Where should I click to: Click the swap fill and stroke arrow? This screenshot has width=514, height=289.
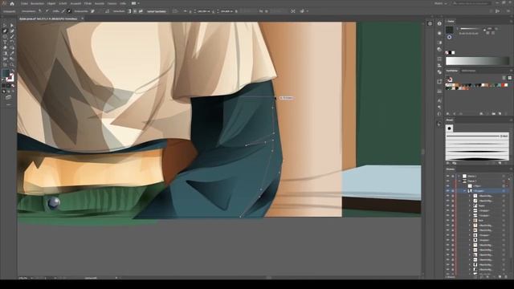[x=13, y=71]
